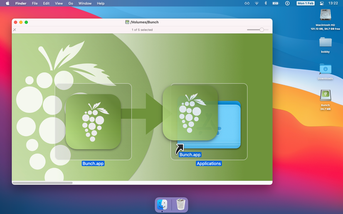Open the Trash in the Dock
Viewport: 343px width, 214px height.
coord(181,204)
